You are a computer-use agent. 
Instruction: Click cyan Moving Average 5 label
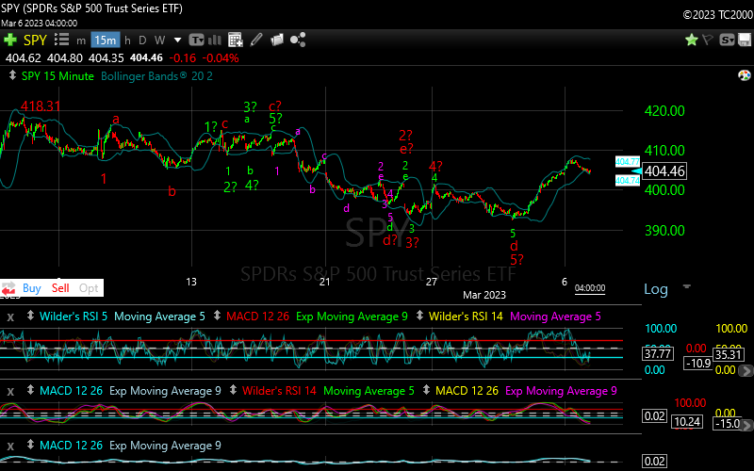click(x=159, y=317)
